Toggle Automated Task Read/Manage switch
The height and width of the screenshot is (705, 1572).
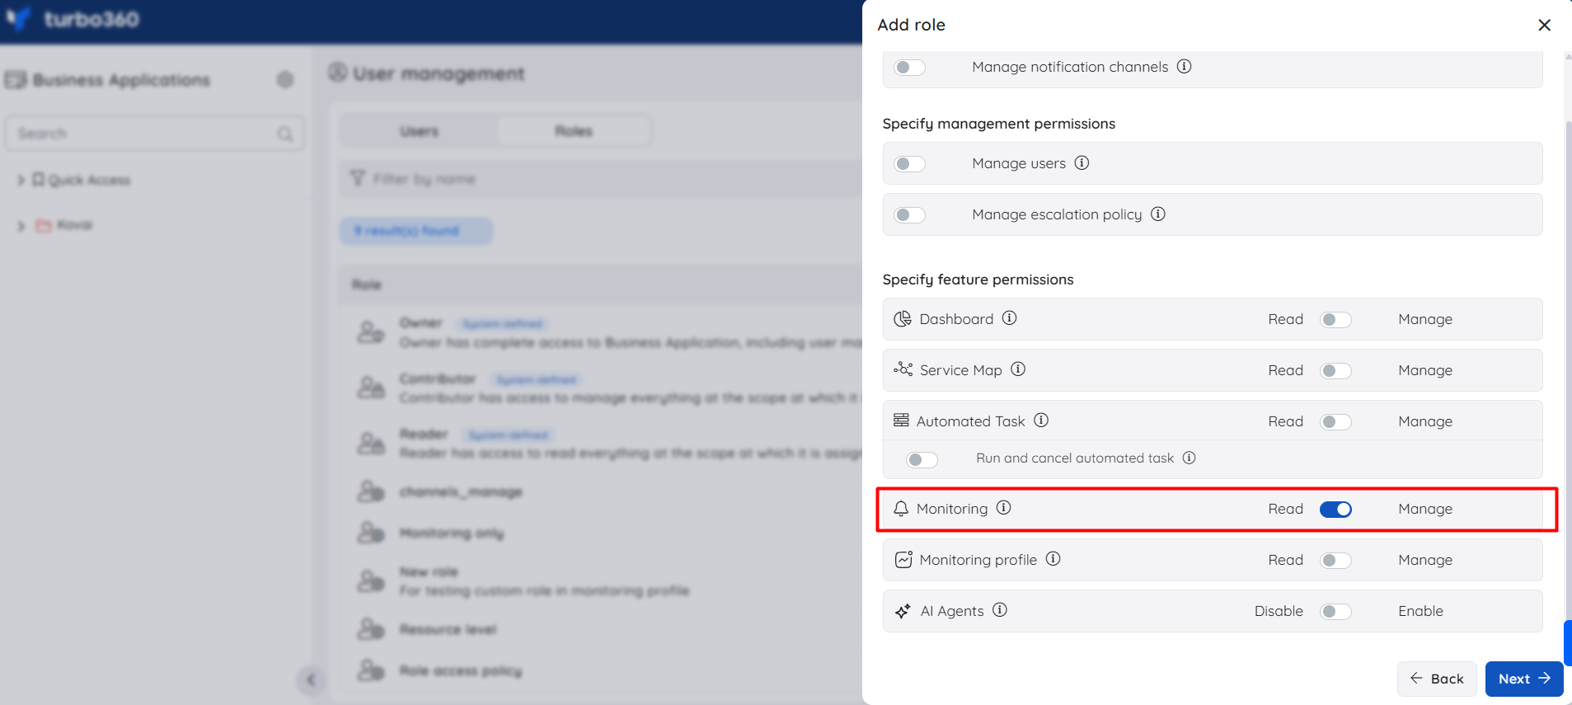(1335, 422)
